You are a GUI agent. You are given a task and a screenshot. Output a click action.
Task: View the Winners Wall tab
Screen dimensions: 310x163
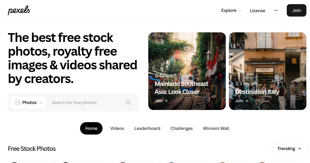(216, 128)
